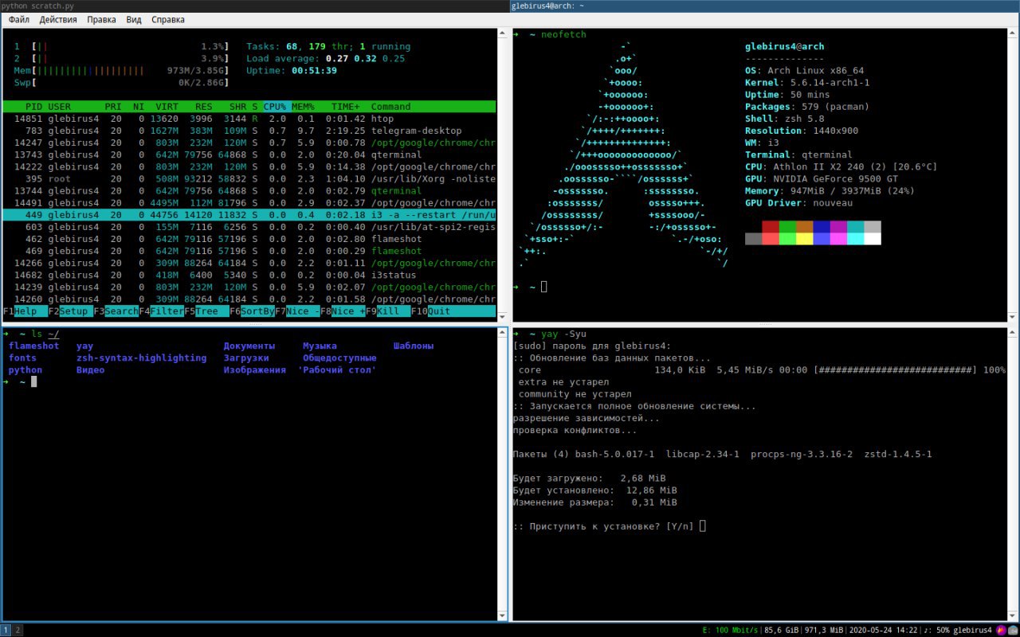Click htop F4 Filter
The height and width of the screenshot is (637, 1020).
pyautogui.click(x=161, y=311)
